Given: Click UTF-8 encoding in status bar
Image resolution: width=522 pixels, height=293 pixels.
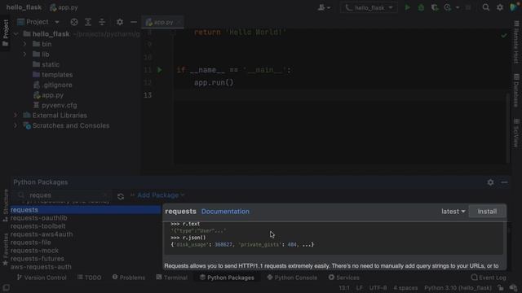Looking at the screenshot, I should (x=378, y=287).
